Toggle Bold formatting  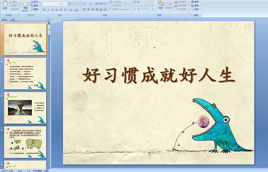coord(44,10)
